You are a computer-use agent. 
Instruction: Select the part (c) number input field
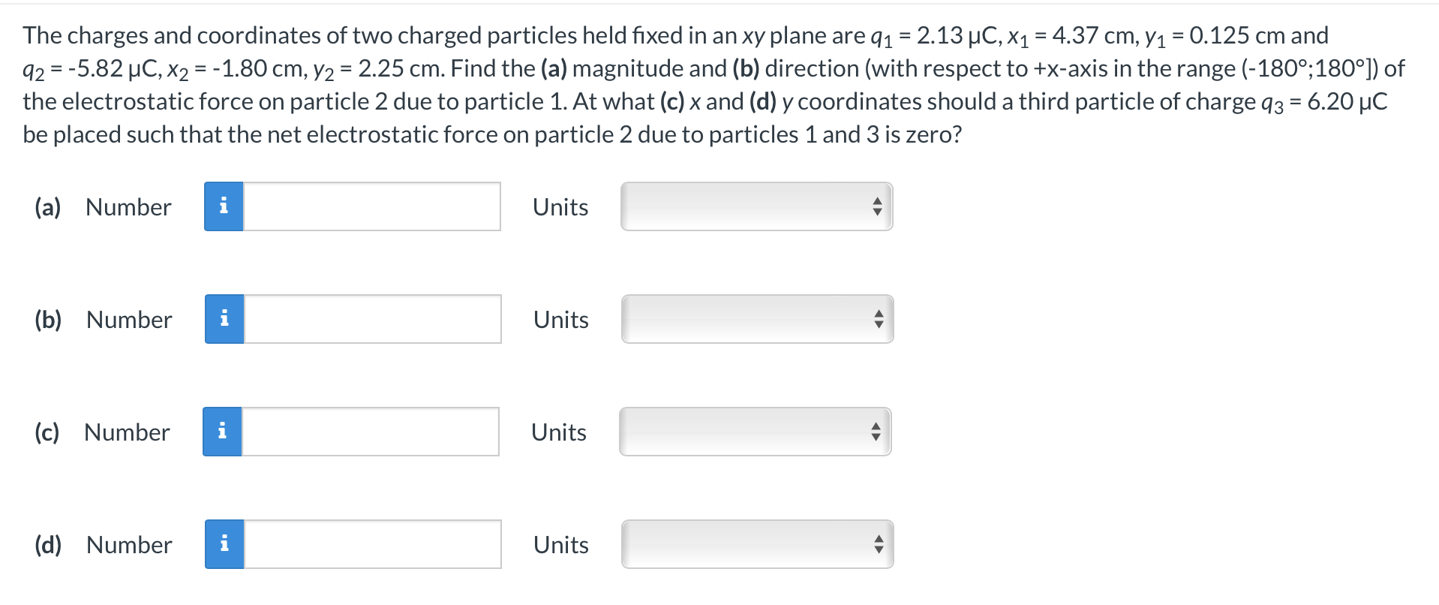click(x=370, y=432)
